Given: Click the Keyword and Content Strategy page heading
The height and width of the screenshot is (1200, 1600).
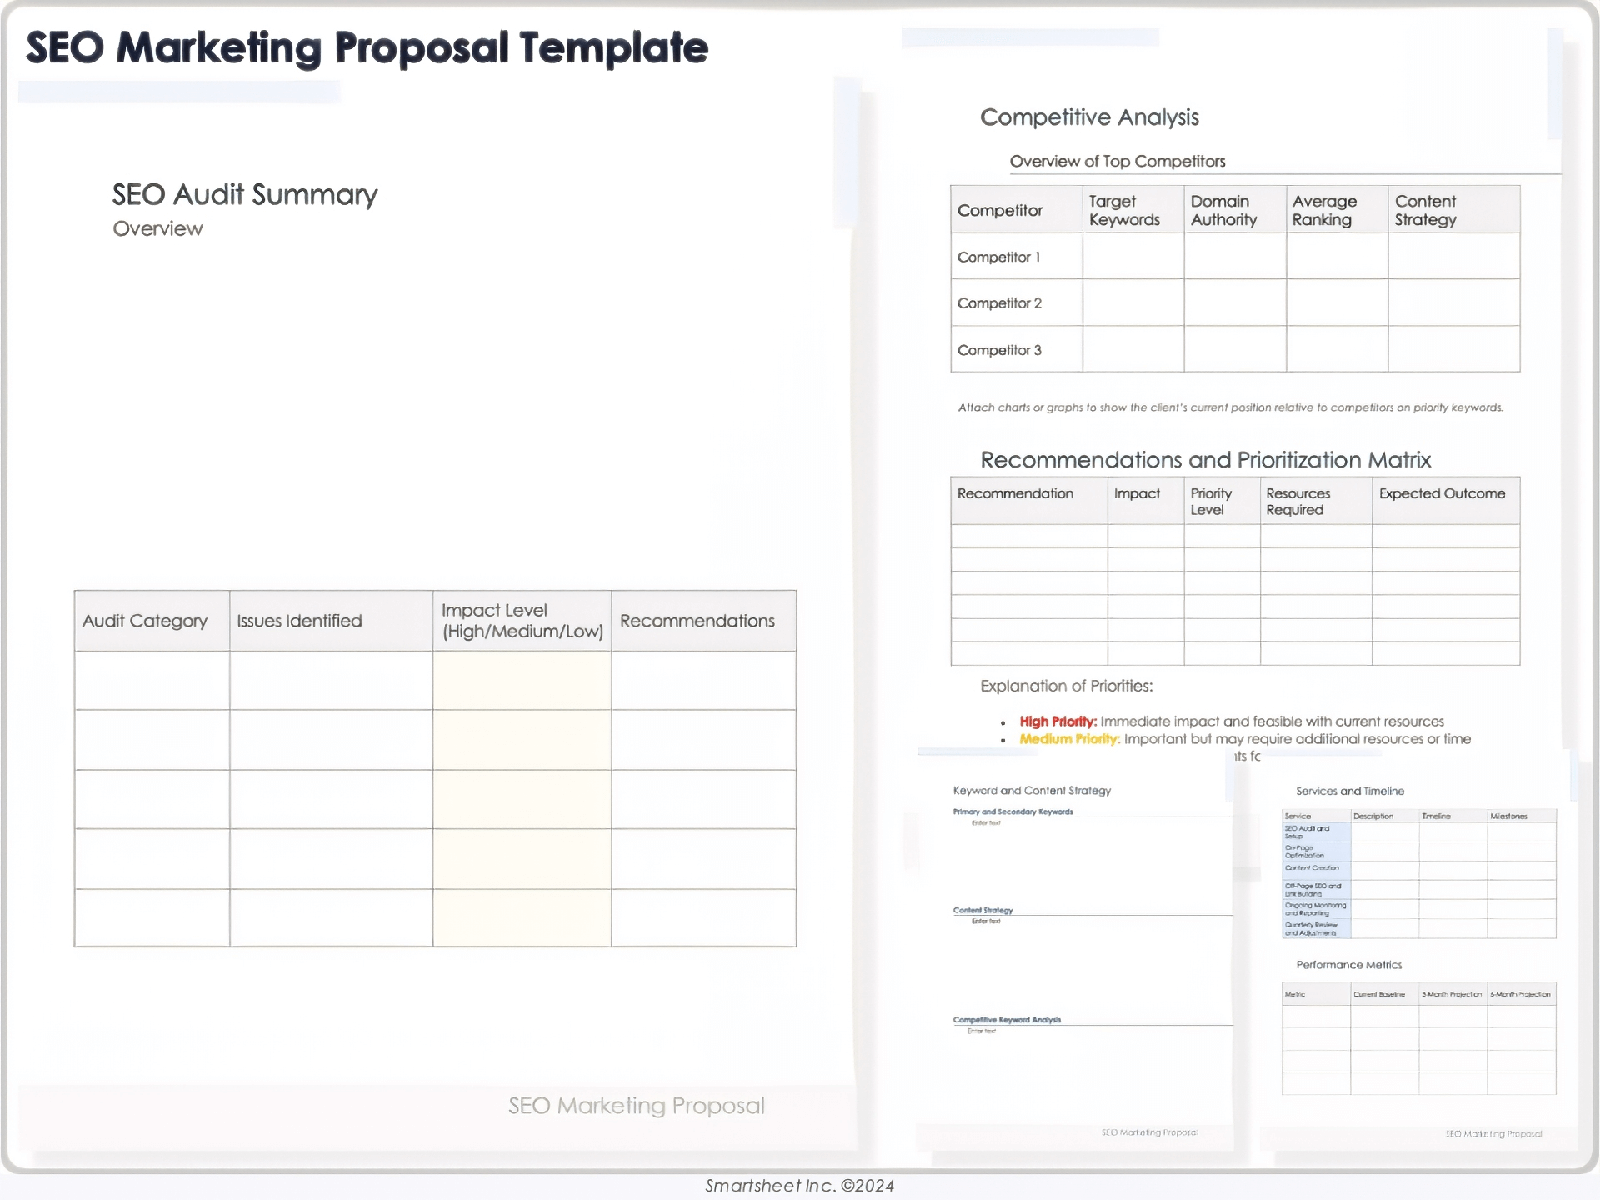Looking at the screenshot, I should click(1032, 791).
